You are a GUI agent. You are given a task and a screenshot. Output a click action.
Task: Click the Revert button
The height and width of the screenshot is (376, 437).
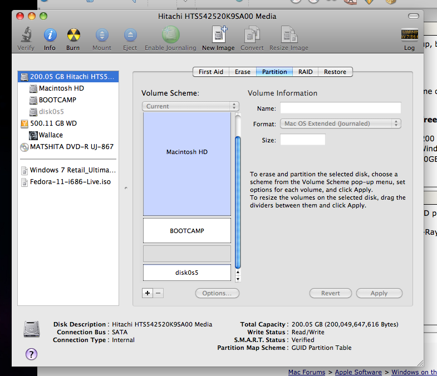click(331, 293)
